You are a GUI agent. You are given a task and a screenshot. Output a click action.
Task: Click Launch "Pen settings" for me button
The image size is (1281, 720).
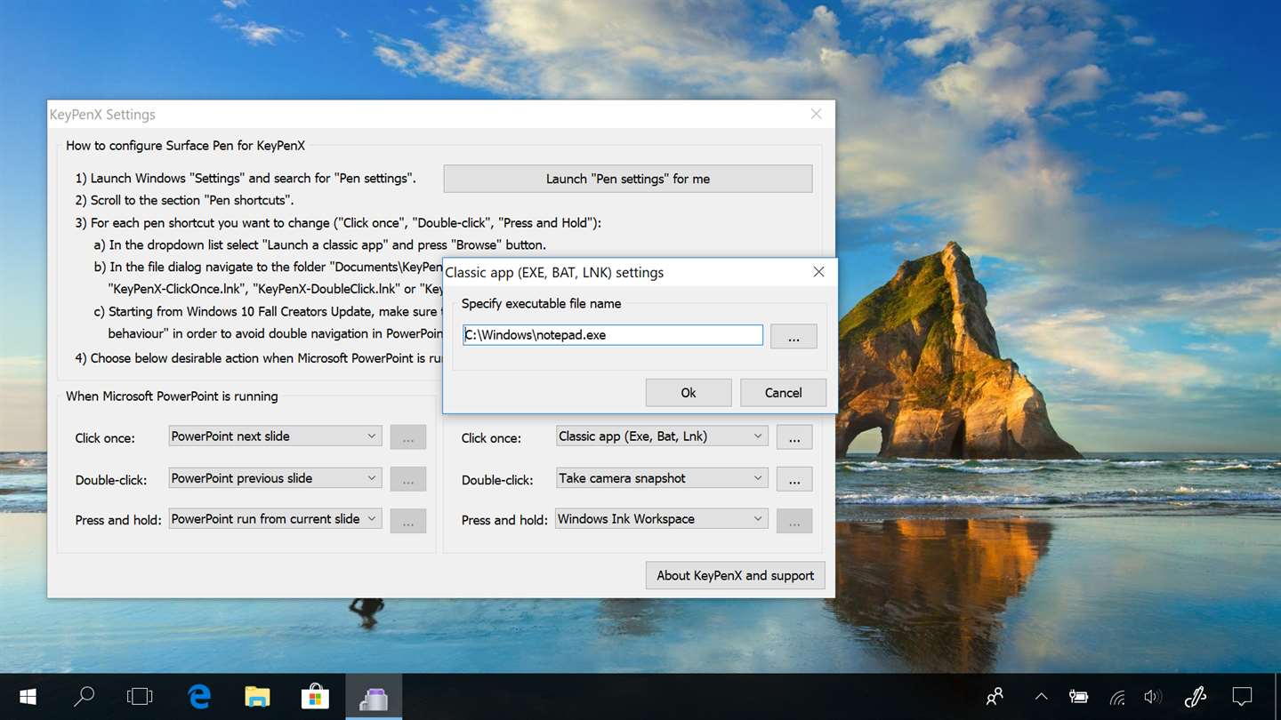coord(628,179)
